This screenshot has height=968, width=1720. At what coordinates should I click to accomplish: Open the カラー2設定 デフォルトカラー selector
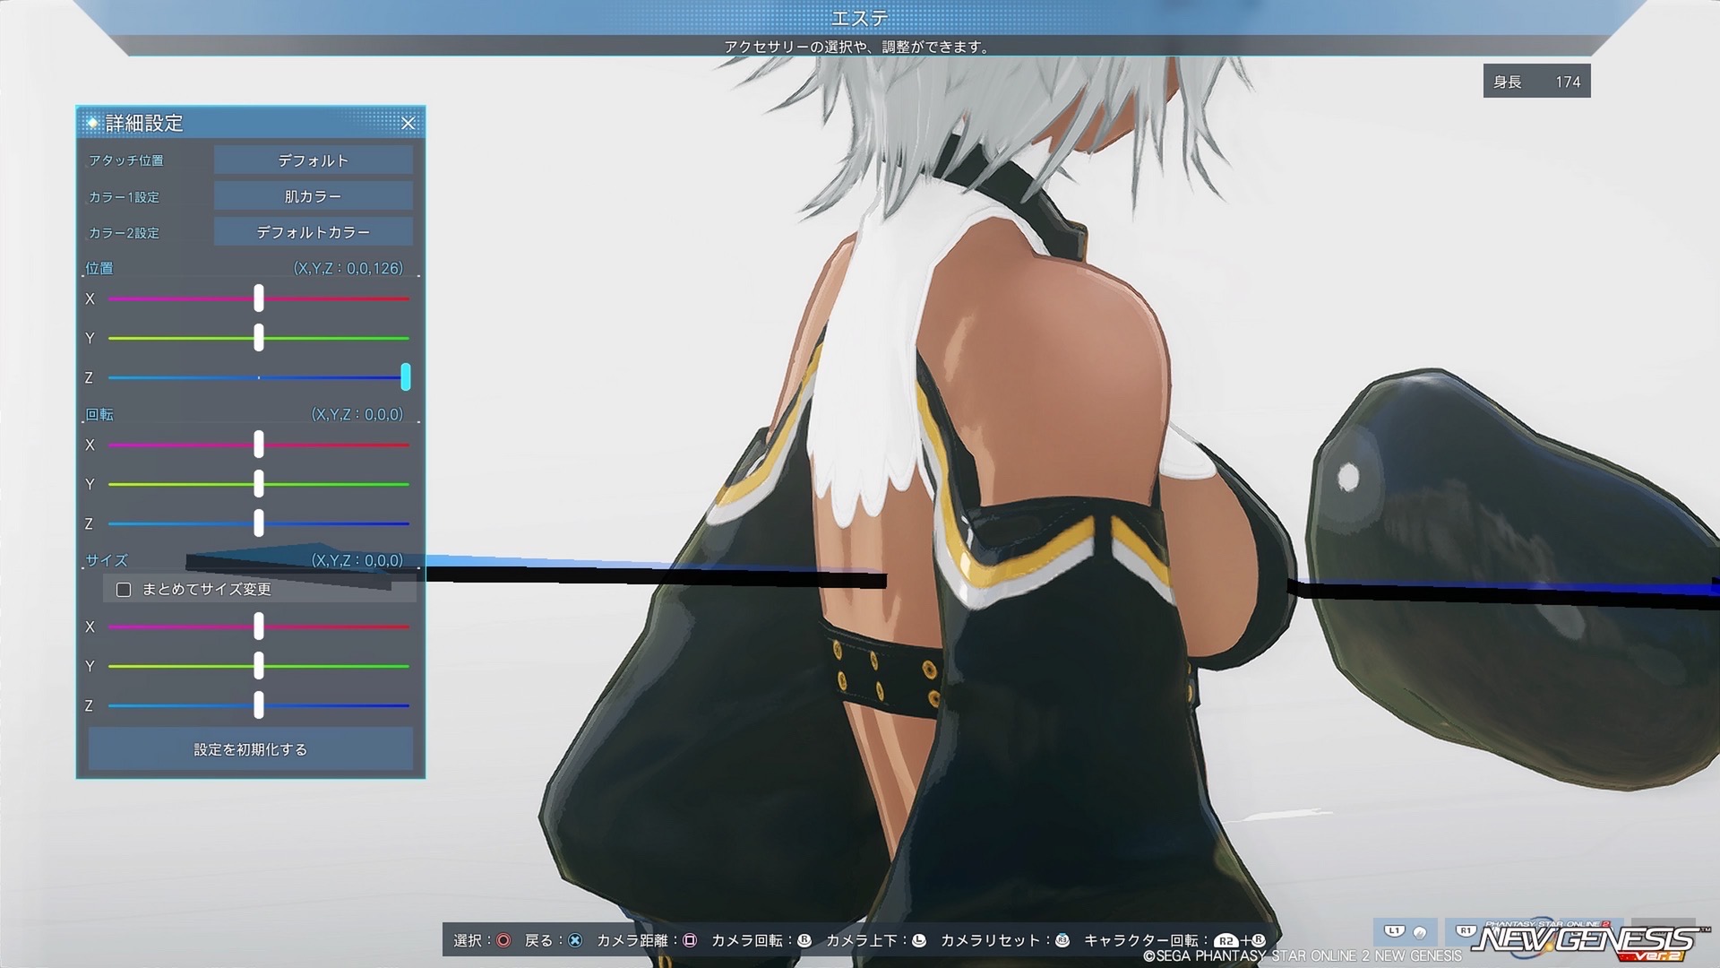click(x=313, y=232)
